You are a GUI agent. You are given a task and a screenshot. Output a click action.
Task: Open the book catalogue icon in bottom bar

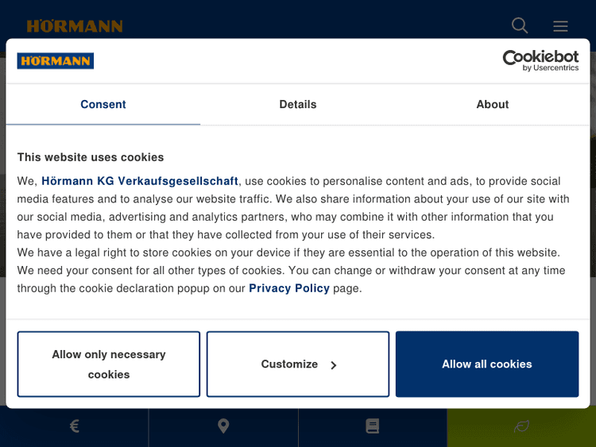point(372,426)
